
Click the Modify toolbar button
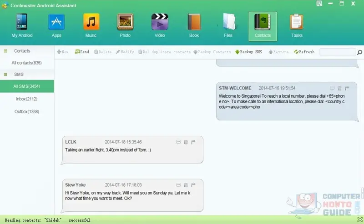pyautogui.click(x=125, y=52)
